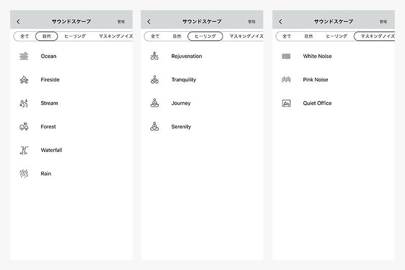Select the Quiet Office icon
Screen dimensions: 405x270
click(286, 103)
